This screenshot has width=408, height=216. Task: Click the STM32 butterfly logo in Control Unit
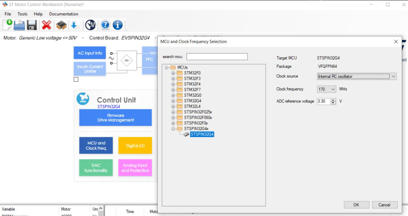[x=83, y=99]
